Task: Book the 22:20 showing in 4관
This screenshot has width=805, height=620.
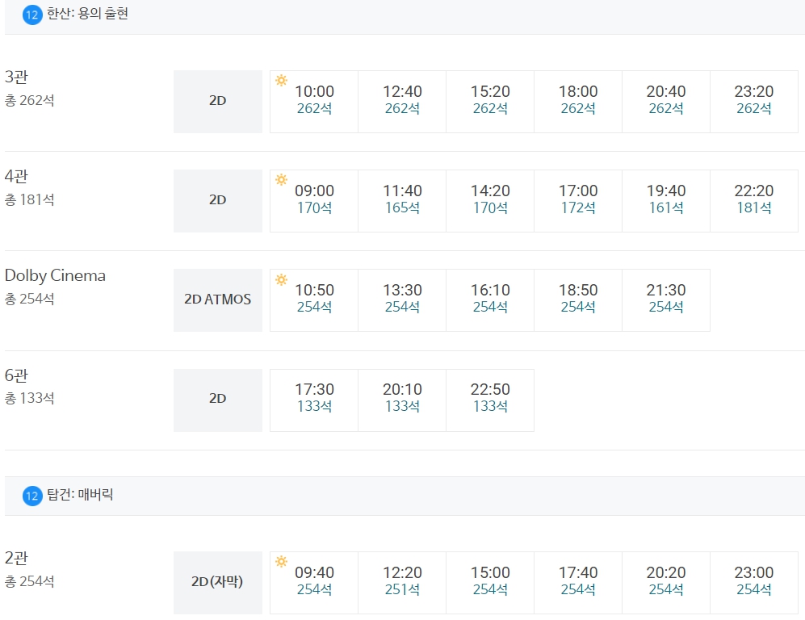Action: (753, 201)
